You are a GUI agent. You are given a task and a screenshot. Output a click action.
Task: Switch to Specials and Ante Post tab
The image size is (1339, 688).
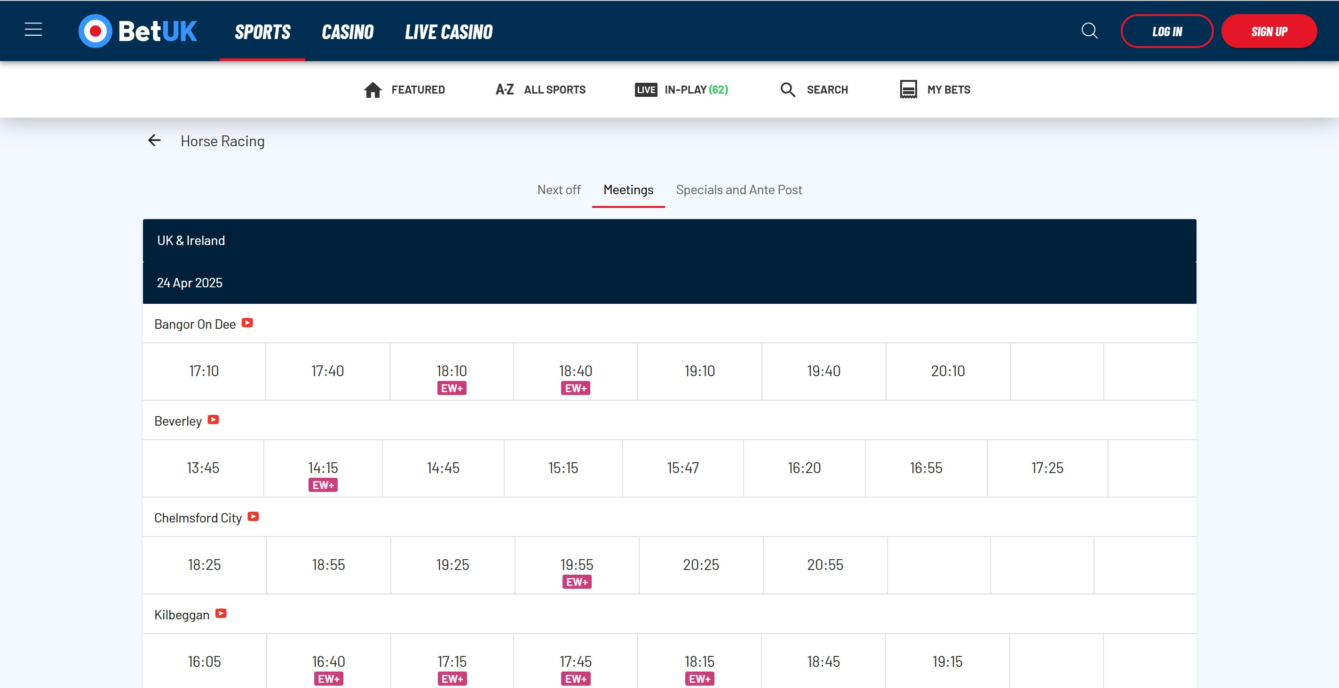pos(738,190)
